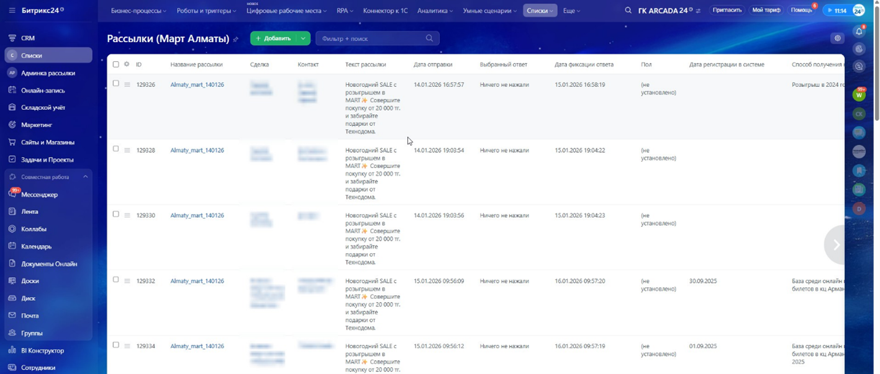Click the search icon inside the filter field
Screen dimensions: 880x374
point(429,38)
